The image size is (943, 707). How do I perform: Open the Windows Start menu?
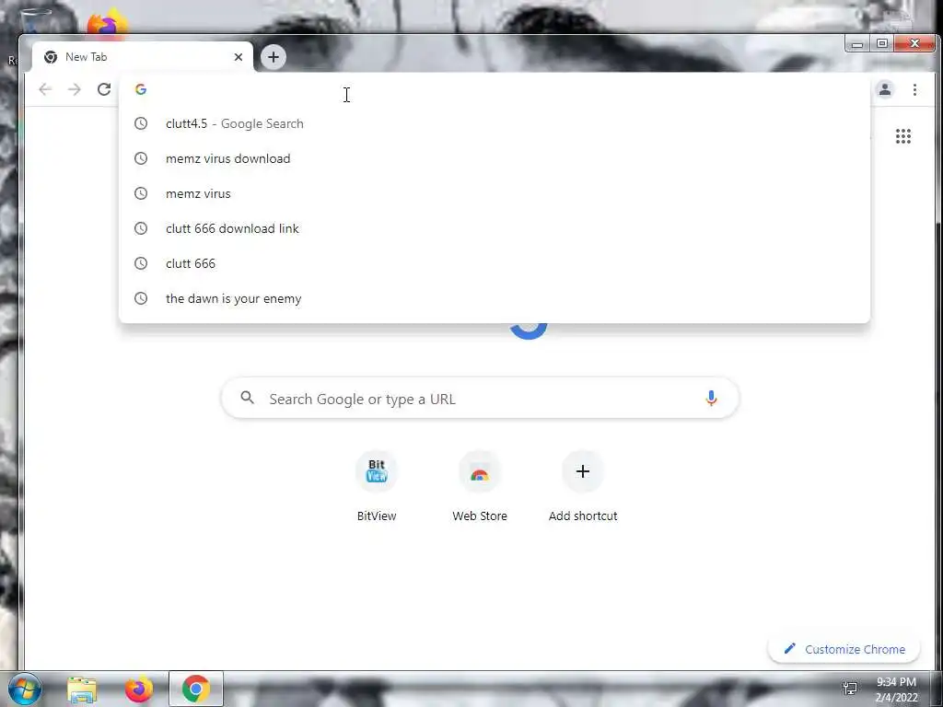[24, 689]
